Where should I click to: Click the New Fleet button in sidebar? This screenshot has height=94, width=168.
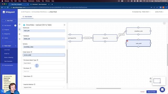tap(9, 21)
